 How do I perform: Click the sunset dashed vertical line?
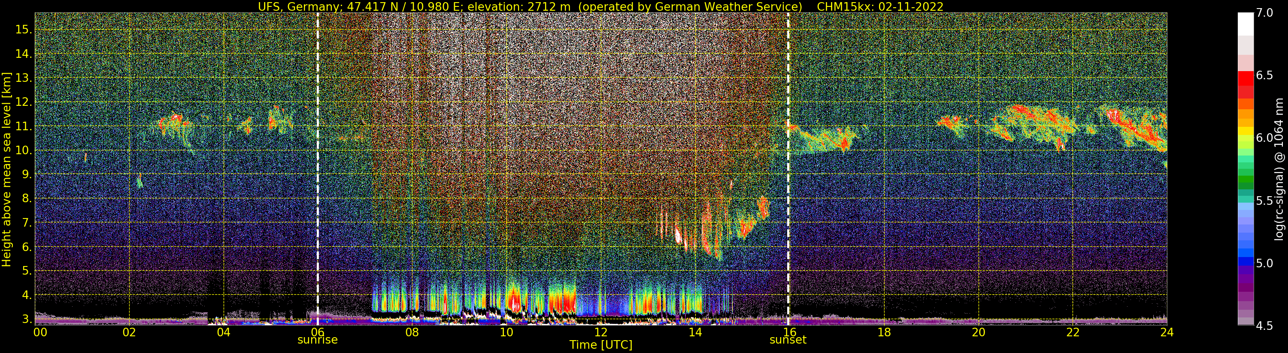pos(788,169)
